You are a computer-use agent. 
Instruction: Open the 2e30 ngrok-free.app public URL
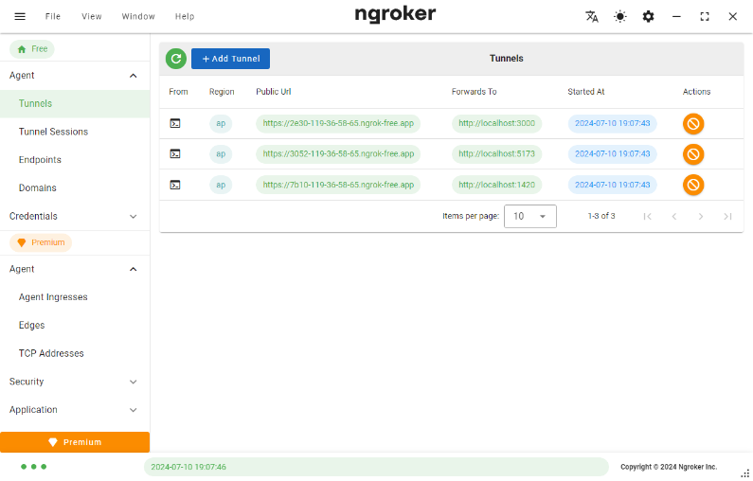click(x=338, y=123)
